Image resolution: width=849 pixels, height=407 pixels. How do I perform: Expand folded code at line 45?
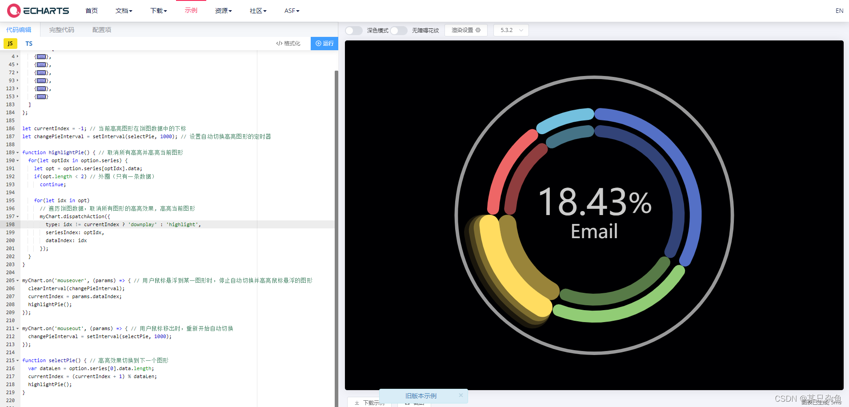point(18,64)
